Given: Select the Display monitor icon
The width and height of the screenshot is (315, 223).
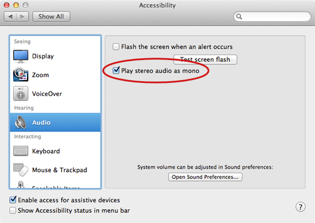Looking at the screenshot, I should [21, 57].
